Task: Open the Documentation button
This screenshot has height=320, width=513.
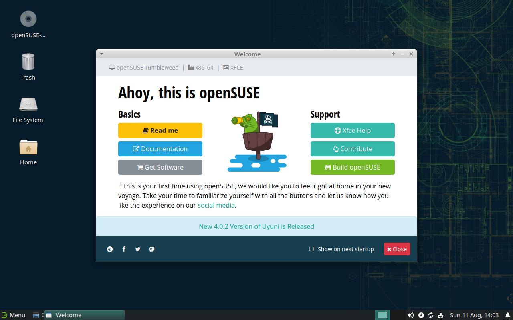Action: 160,149
